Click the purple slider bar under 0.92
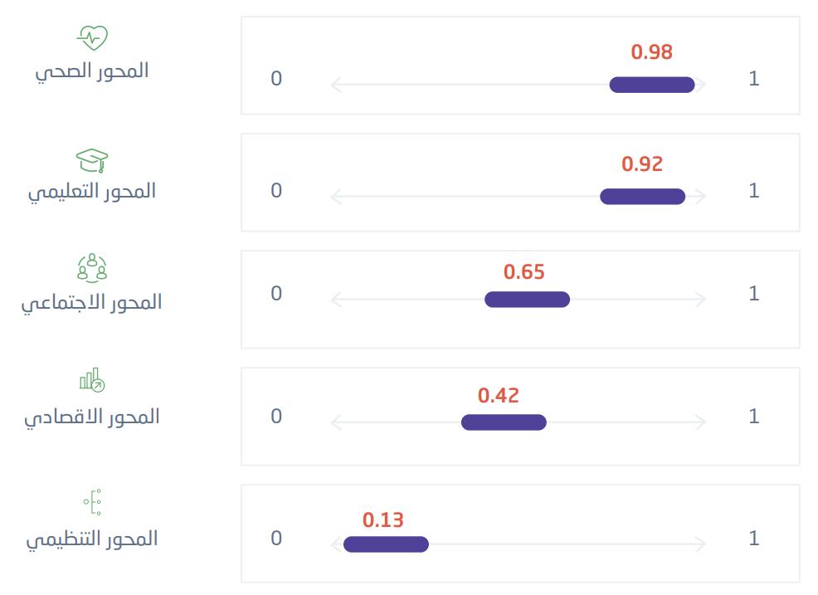This screenshot has width=818, height=595. 642,197
